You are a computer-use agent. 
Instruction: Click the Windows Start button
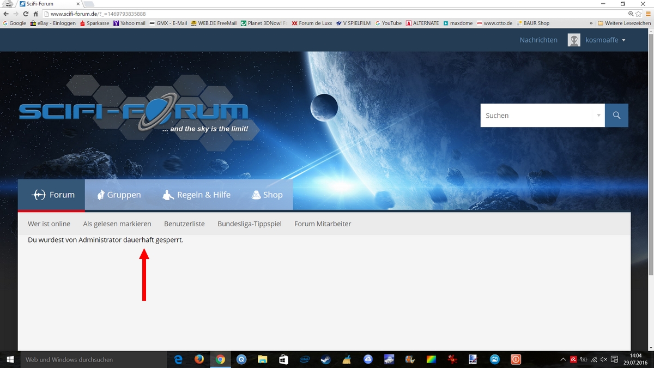point(10,359)
